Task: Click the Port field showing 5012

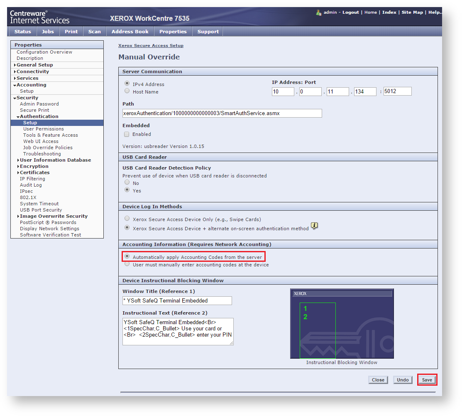Action: 398,91
